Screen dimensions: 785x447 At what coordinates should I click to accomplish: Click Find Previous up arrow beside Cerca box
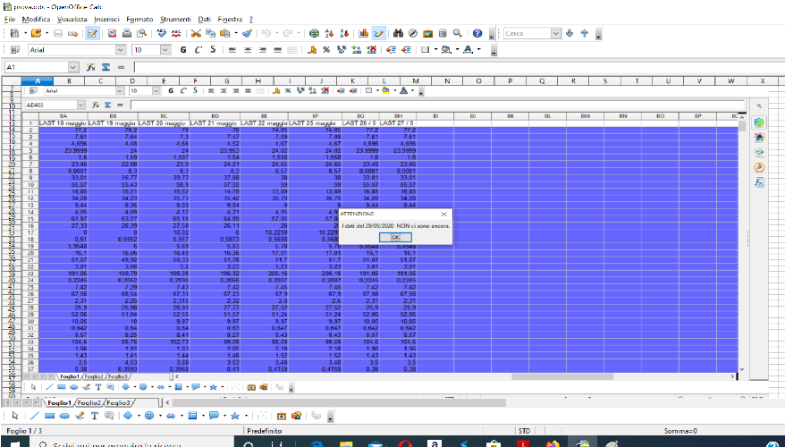[584, 34]
